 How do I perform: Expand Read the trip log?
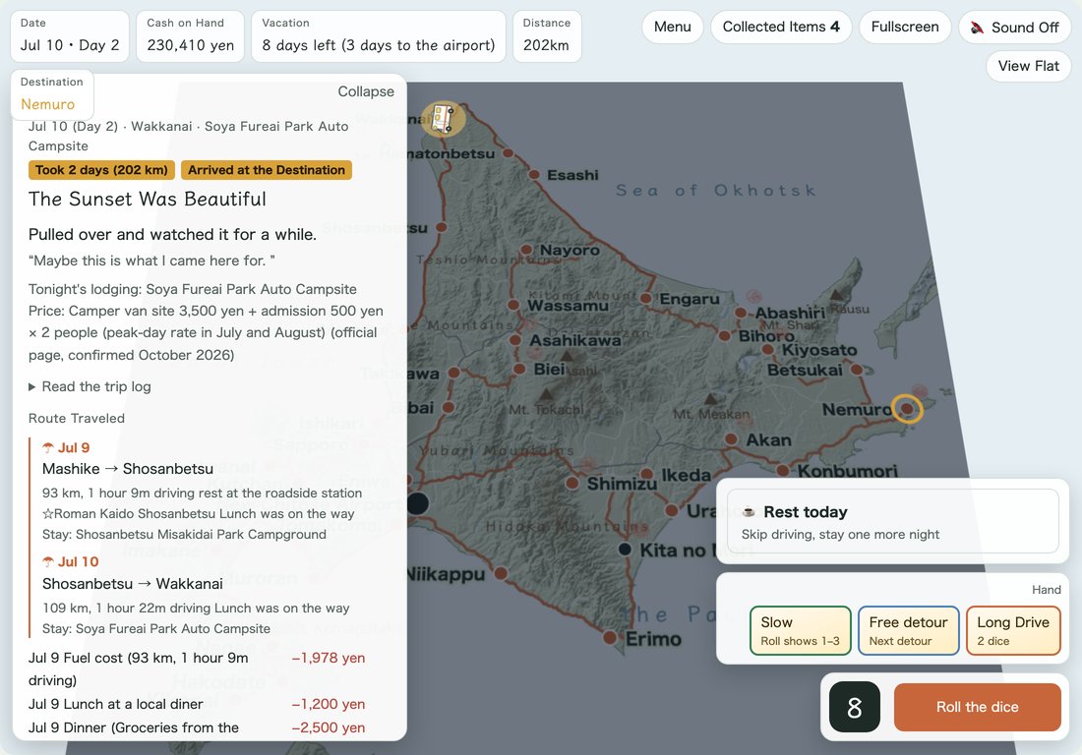[x=90, y=386]
